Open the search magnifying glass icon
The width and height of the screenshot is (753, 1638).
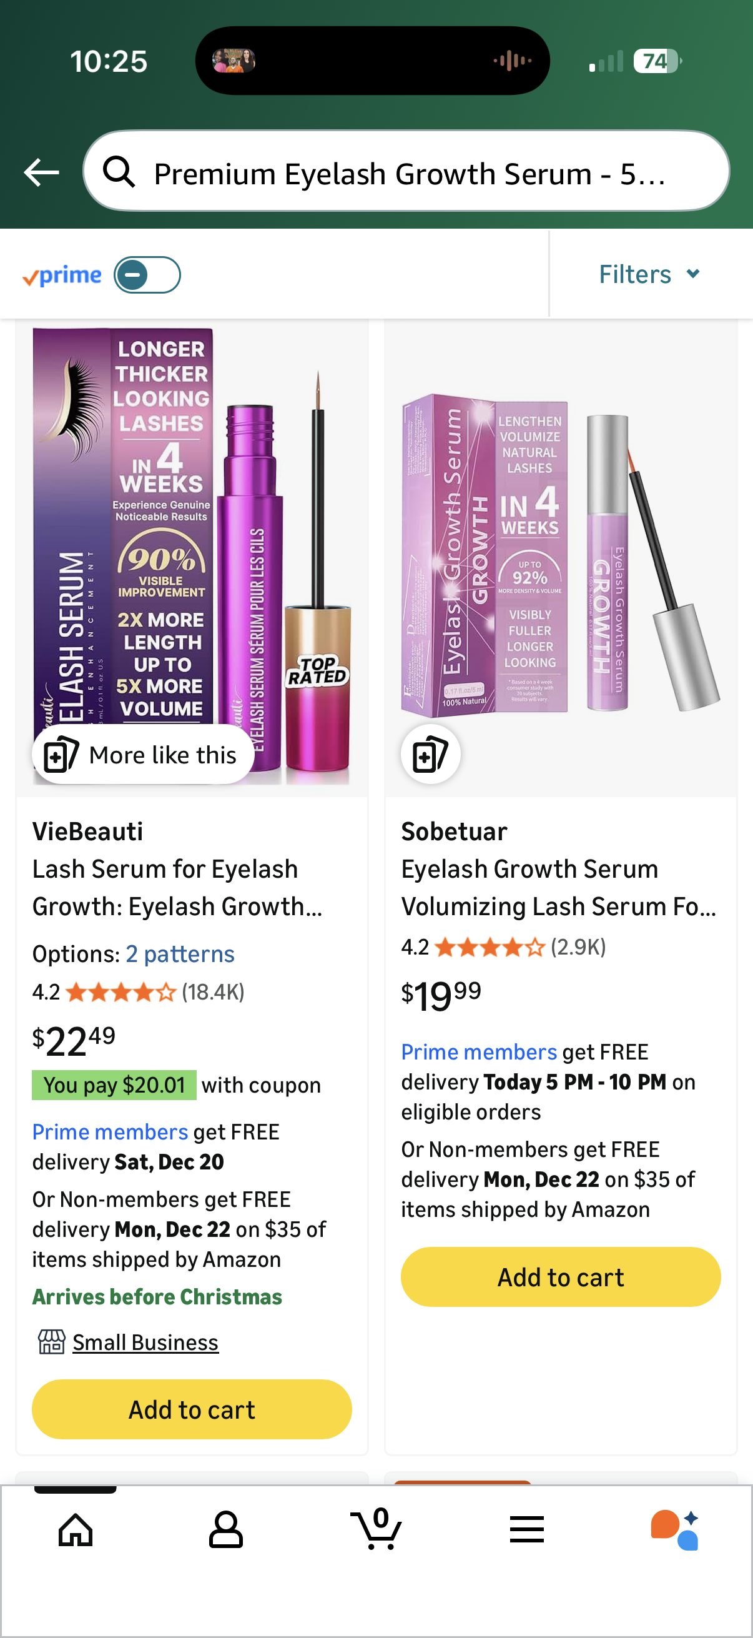click(x=118, y=171)
